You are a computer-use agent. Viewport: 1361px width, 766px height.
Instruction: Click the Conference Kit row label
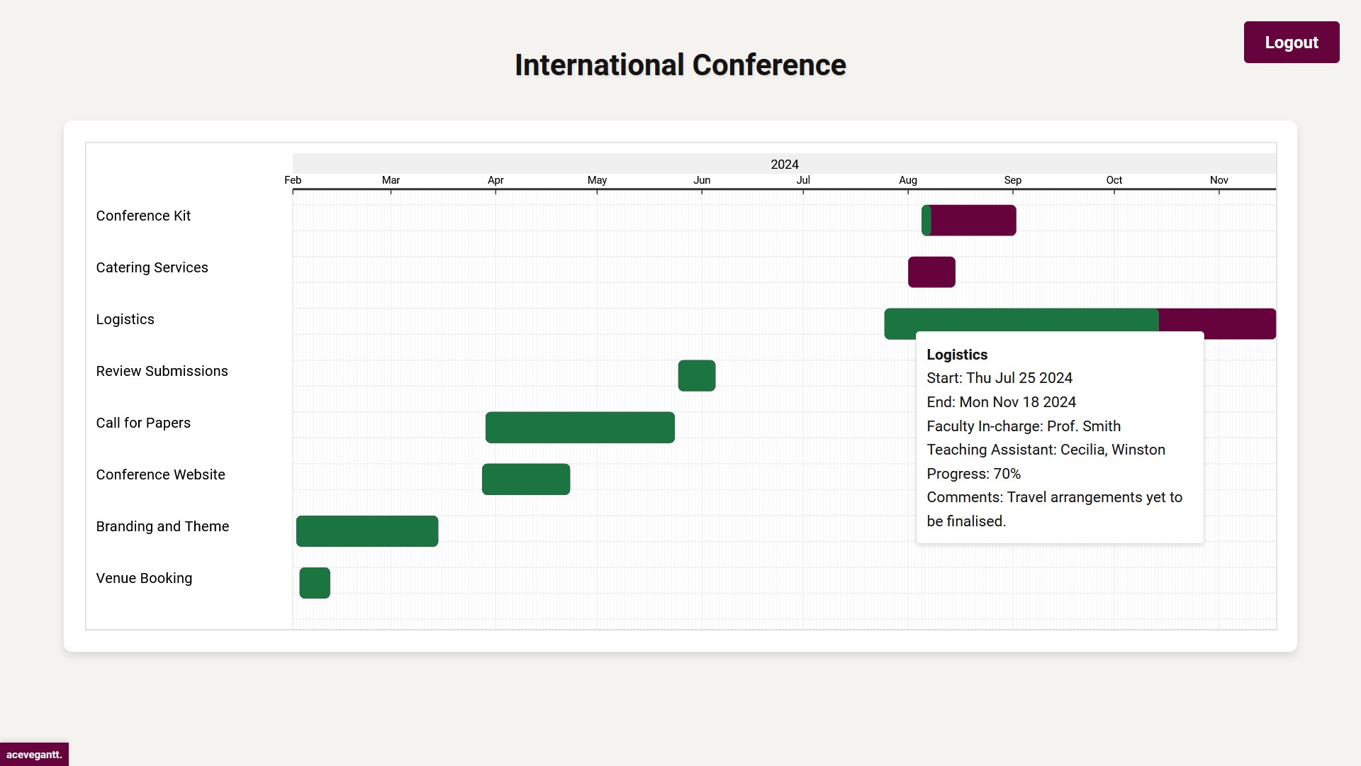tap(143, 216)
